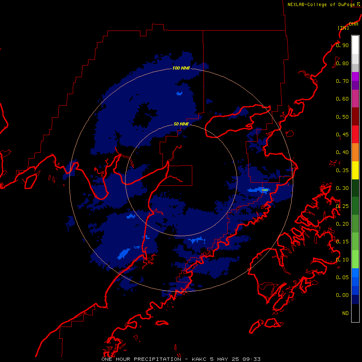Select the 0.25 legend value

pyautogui.click(x=342, y=206)
